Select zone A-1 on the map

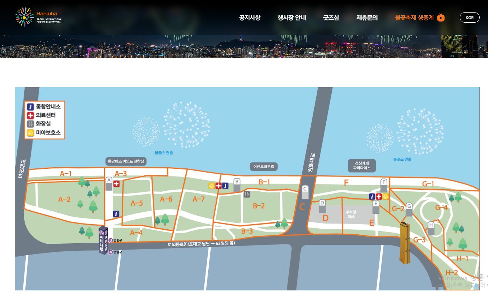click(x=65, y=173)
